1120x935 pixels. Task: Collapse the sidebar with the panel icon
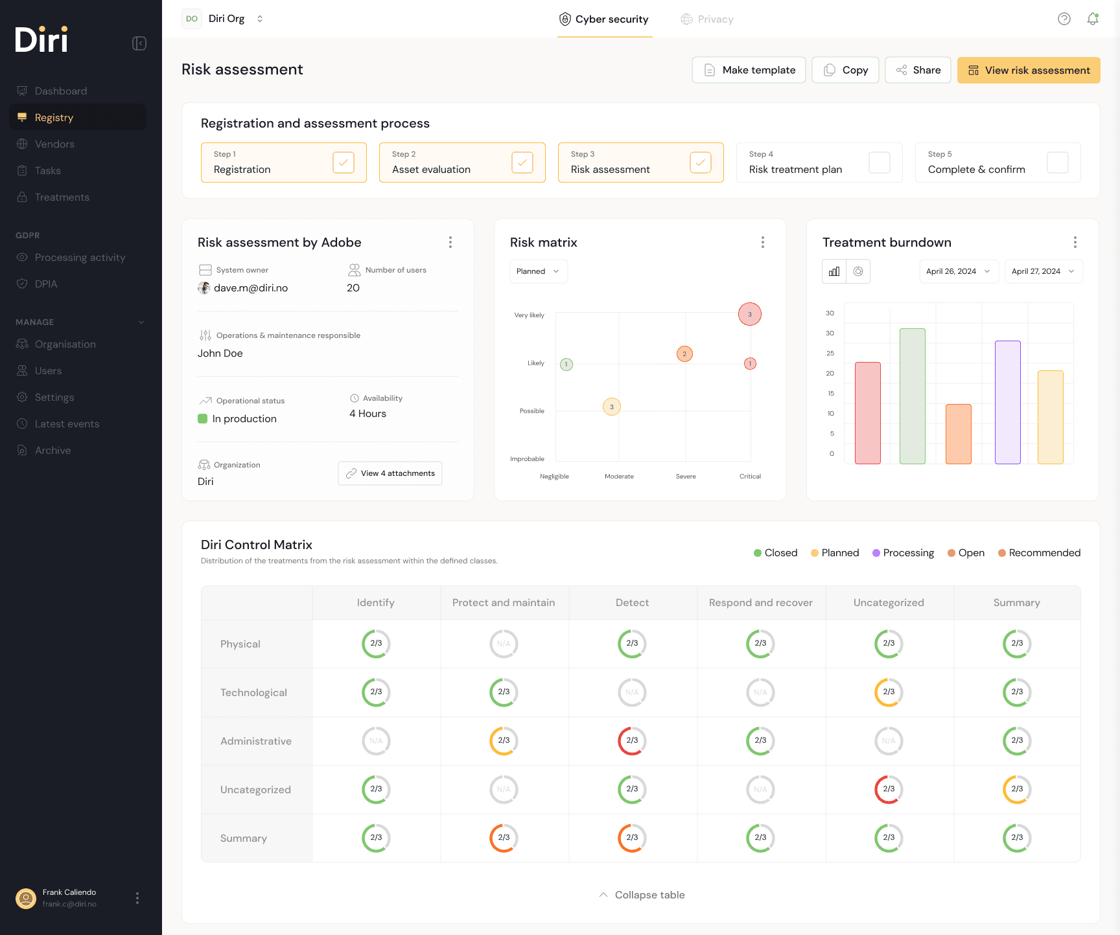(x=139, y=43)
